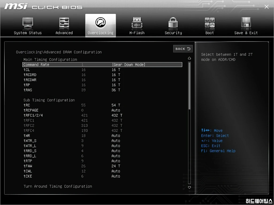Click the Save & Exit tab label
The width and height of the screenshot is (274, 205).
246,33
